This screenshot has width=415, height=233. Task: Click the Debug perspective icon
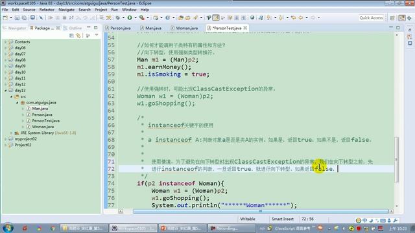tap(409, 18)
